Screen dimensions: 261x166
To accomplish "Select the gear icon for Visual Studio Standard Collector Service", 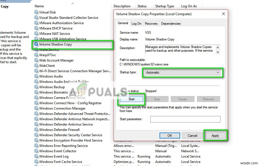I will (36, 17).
